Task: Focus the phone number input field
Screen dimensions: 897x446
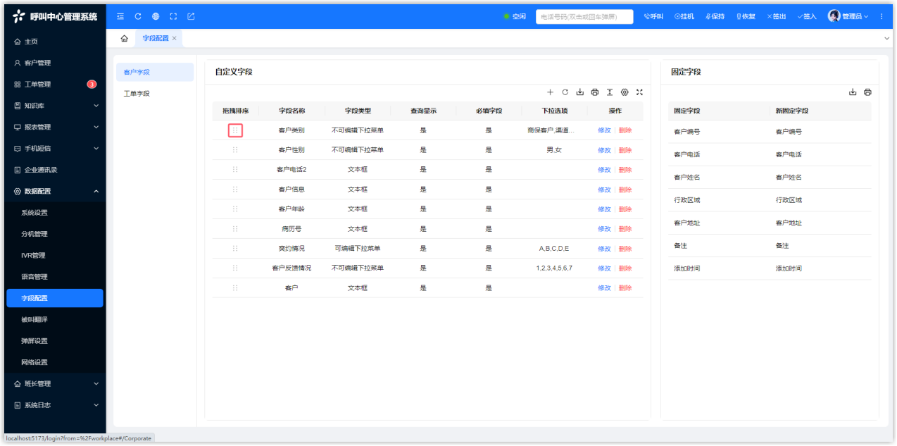Action: (584, 16)
